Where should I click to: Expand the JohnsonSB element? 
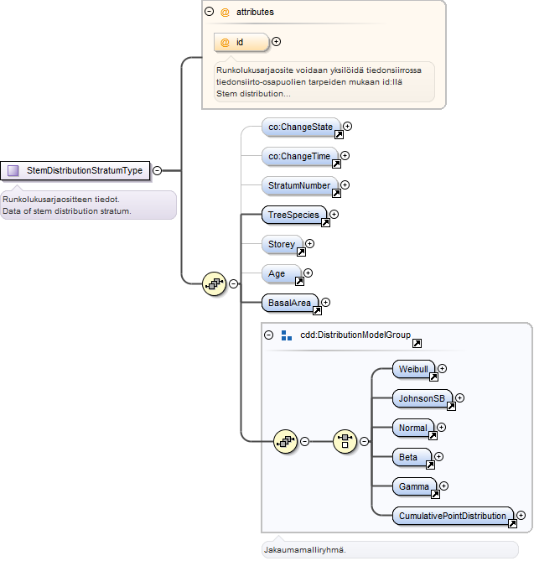pos(459,397)
